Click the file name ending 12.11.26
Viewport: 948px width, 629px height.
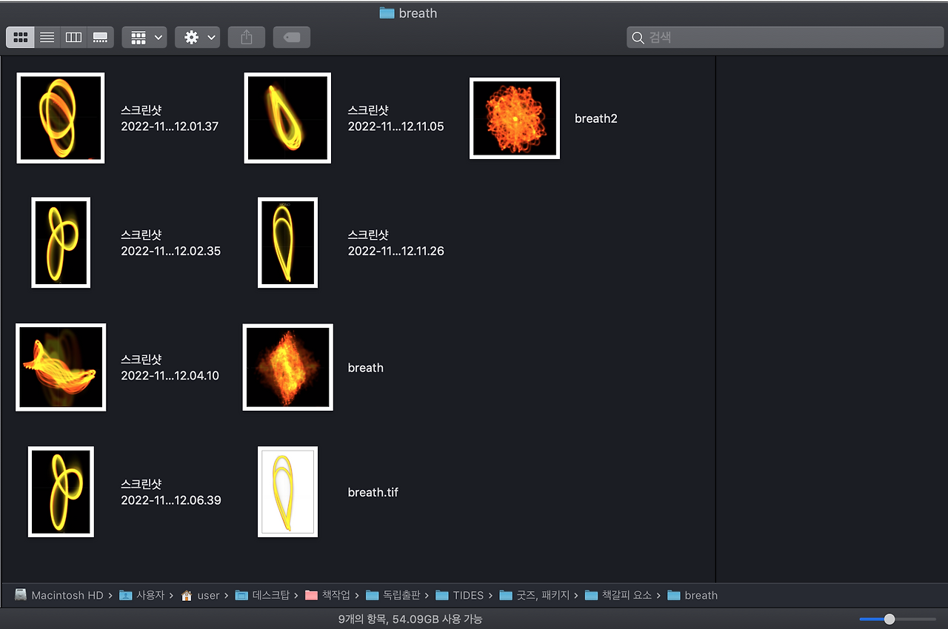click(396, 243)
